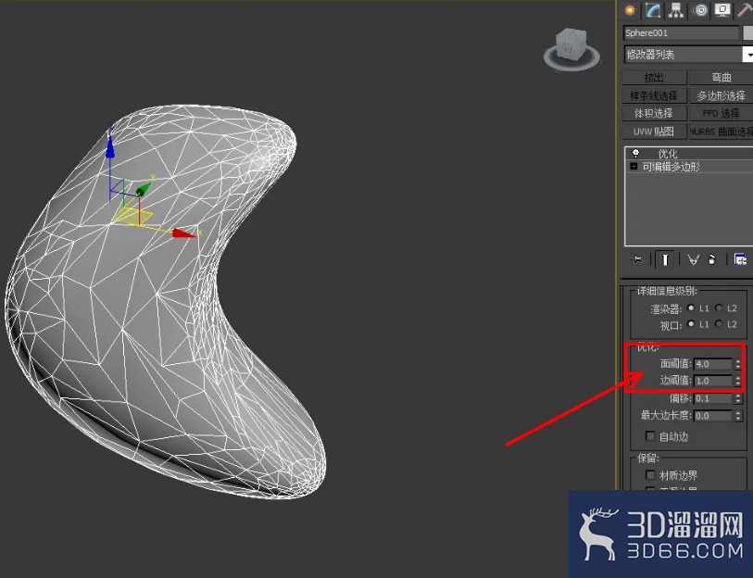
Task: Click the 样条线选择 button
Action: click(654, 95)
